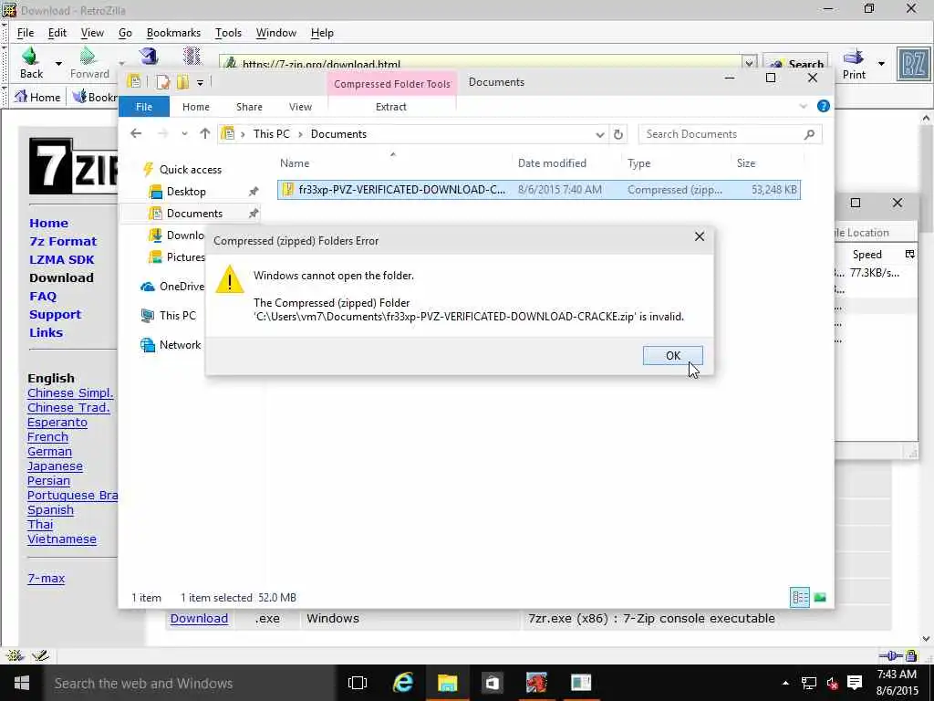Open address bar dropdown in Explorer

point(600,135)
